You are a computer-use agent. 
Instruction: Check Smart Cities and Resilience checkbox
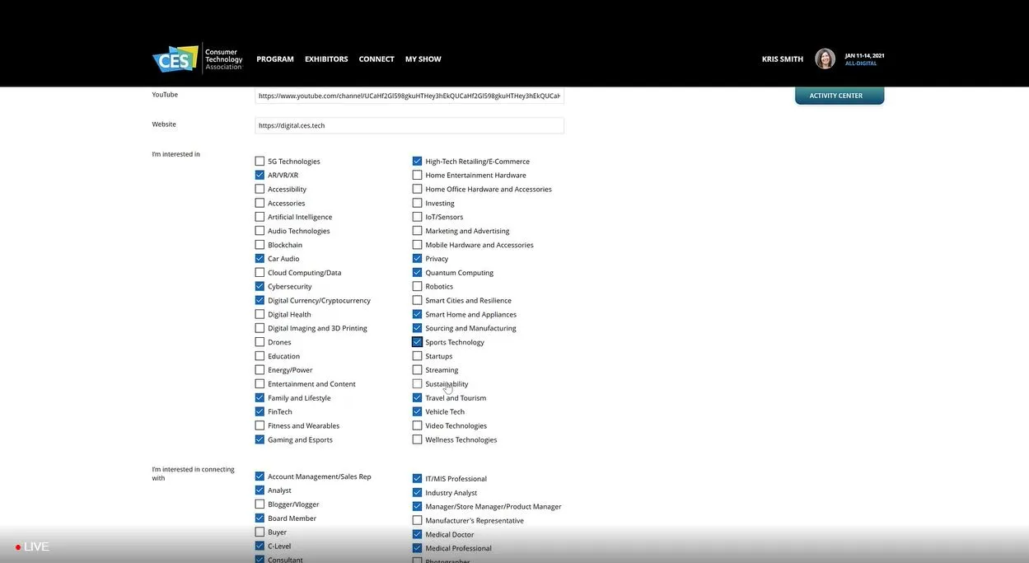[x=417, y=300]
